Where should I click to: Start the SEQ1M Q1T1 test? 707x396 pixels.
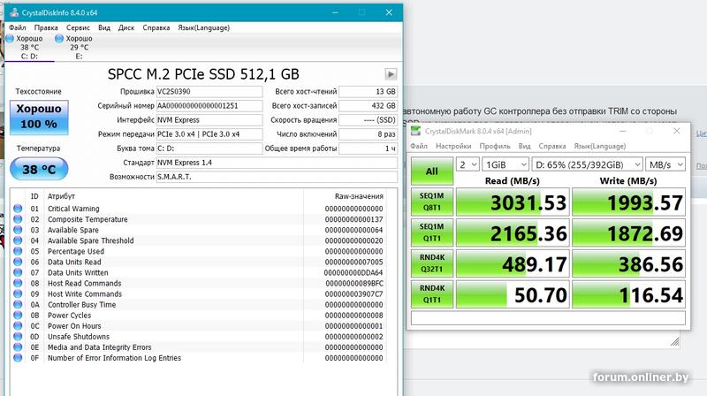click(432, 232)
